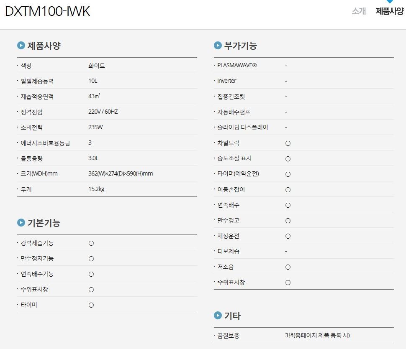Screen dimensions: 406x349
Task: Click the 정격전압 label
Action: [x=31, y=112]
